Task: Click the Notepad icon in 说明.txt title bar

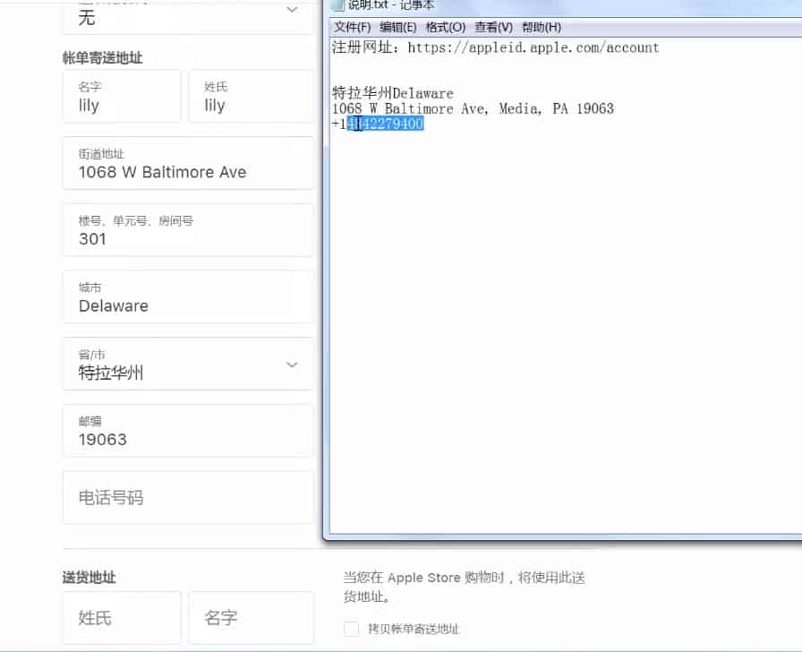Action: click(x=338, y=5)
